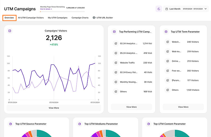Click the Top UTM Term Parameter card icon

point(166,31)
